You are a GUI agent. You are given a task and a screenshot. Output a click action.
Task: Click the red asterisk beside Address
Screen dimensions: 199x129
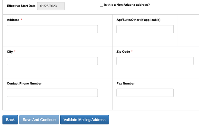tap(22, 20)
